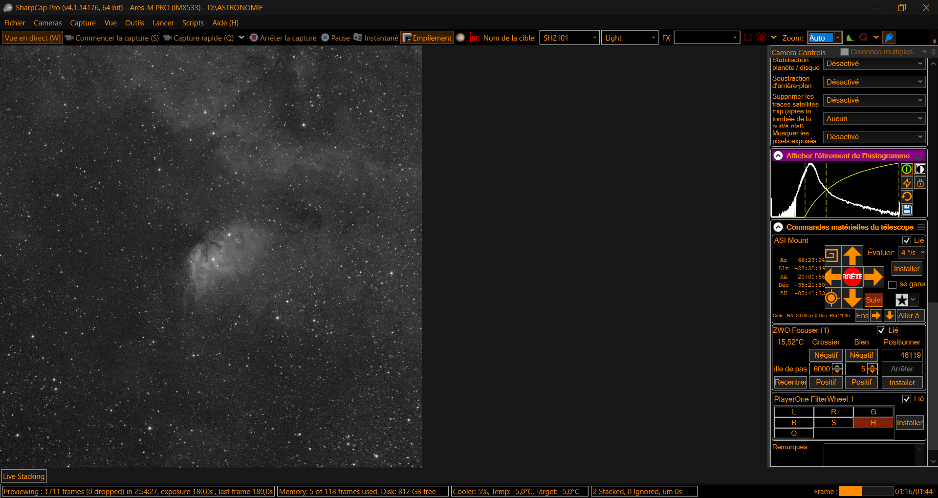
Task: Open the image histogram tool
Action: coord(851,38)
